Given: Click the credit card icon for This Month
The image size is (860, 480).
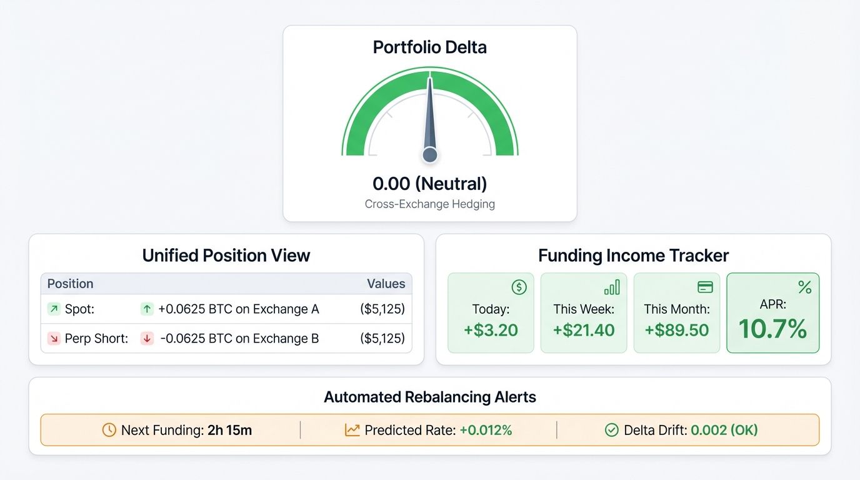Looking at the screenshot, I should (x=706, y=287).
